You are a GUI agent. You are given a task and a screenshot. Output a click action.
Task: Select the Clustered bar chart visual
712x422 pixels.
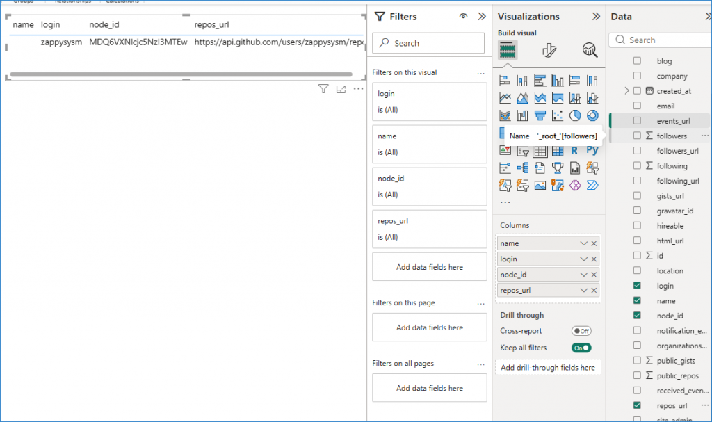pos(540,81)
